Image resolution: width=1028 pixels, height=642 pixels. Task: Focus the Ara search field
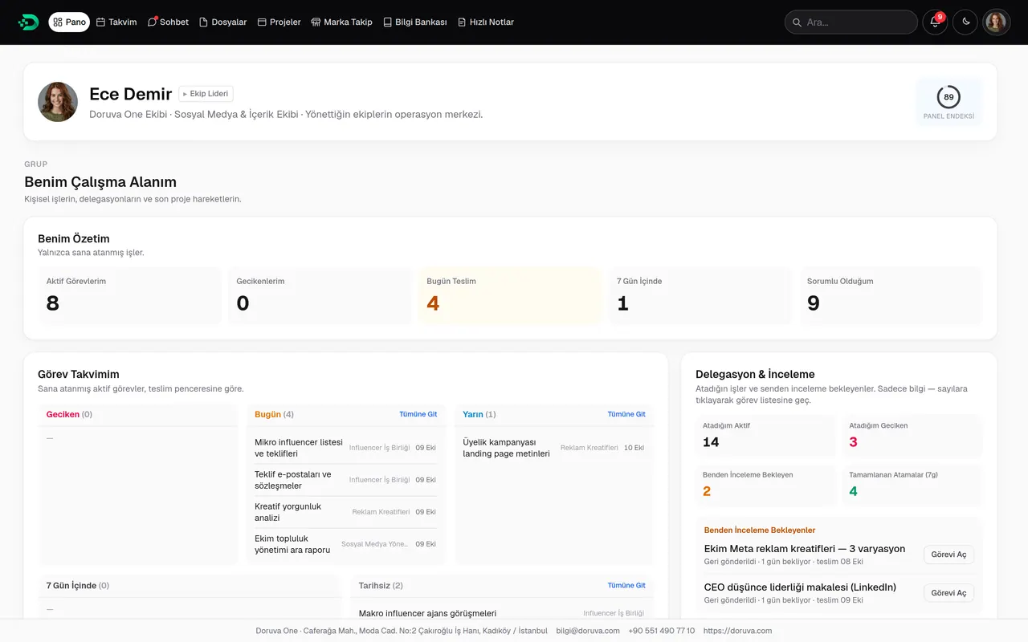click(851, 22)
